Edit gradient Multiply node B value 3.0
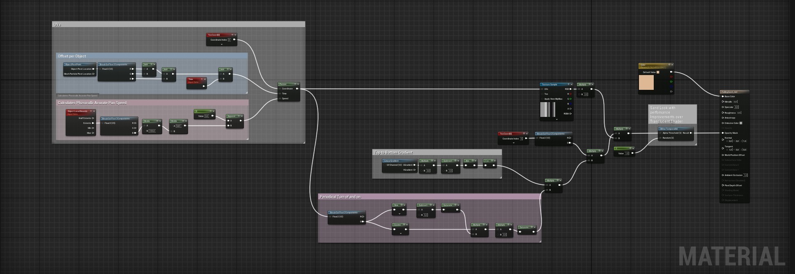The image size is (795, 274). (x=428, y=170)
